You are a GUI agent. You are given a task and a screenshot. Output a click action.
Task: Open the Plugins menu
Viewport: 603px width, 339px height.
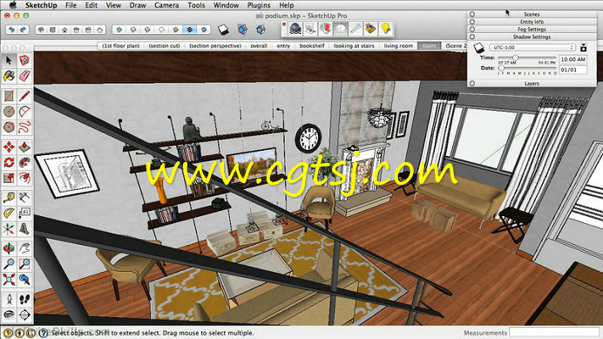click(259, 5)
